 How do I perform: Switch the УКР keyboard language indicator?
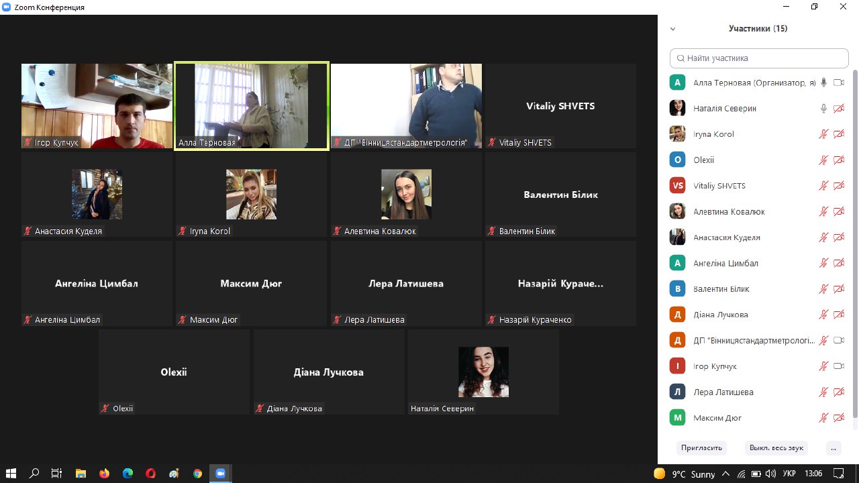pos(789,474)
